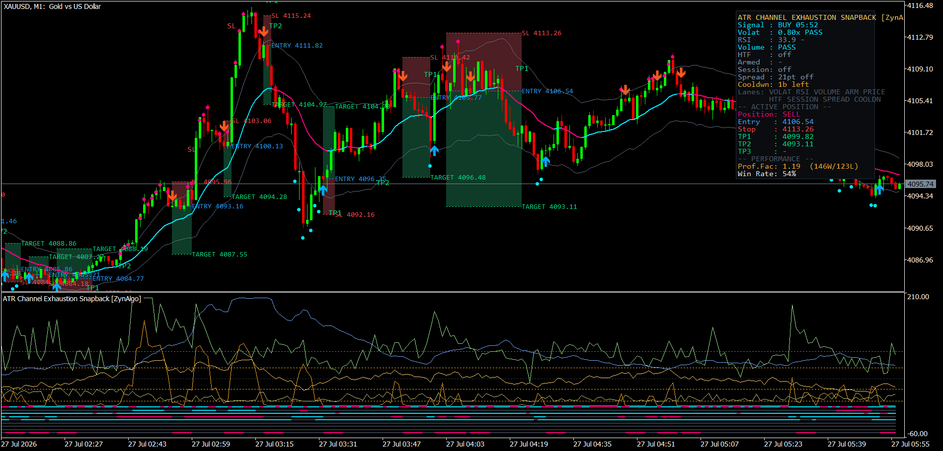Click the 27 Jul 05:23 time axis label
943x451 pixels.
(783, 444)
